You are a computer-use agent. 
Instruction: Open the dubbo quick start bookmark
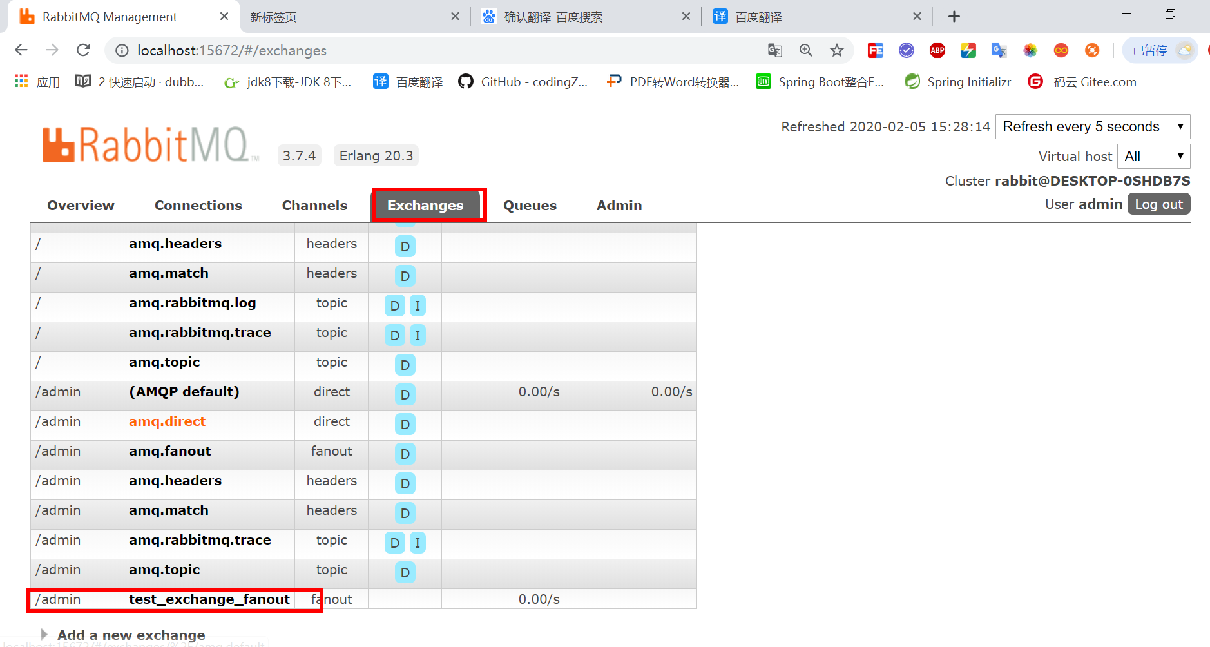click(x=140, y=82)
